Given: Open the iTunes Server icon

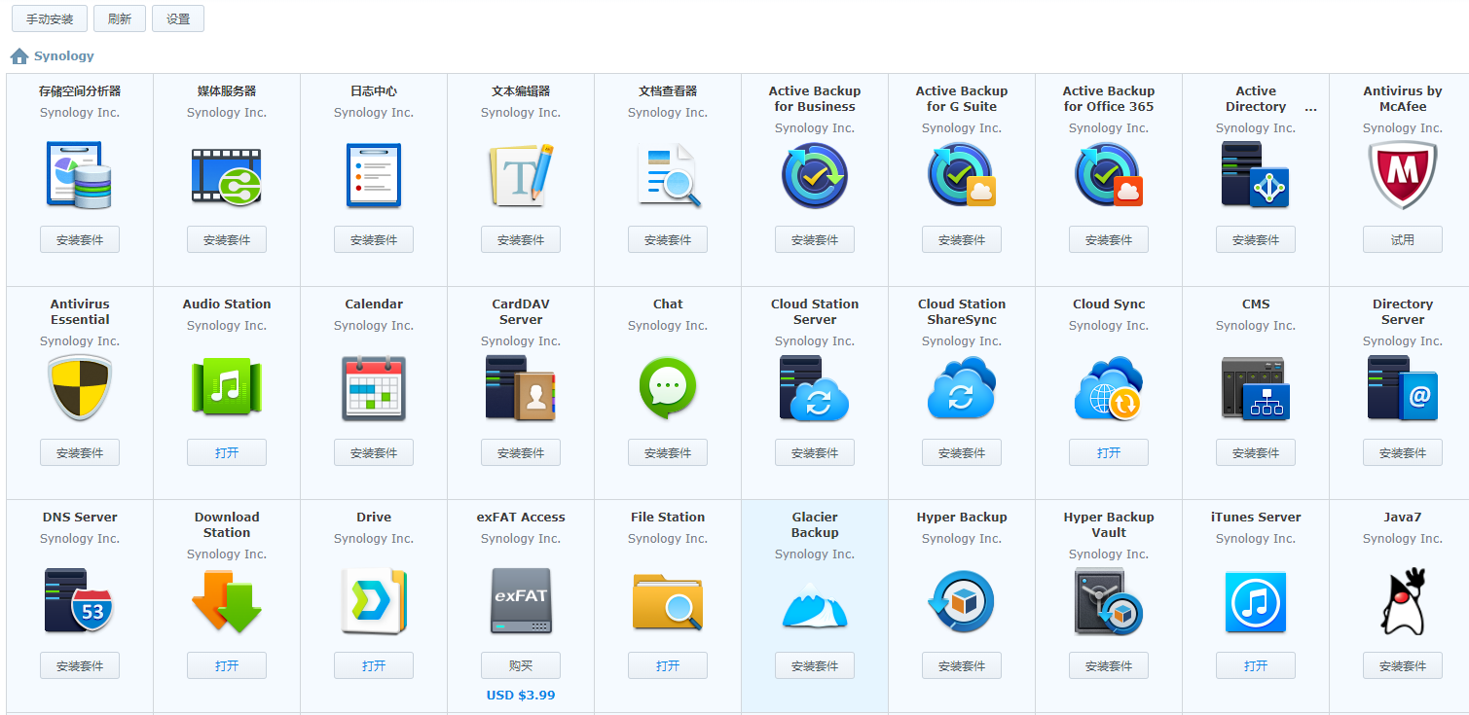Looking at the screenshot, I should (x=1256, y=601).
